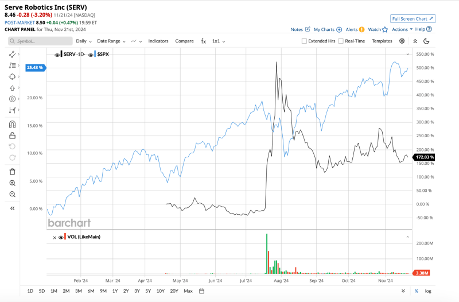Add to Watch star icon
Viewport: 459px width, 302px height.
tap(385, 29)
